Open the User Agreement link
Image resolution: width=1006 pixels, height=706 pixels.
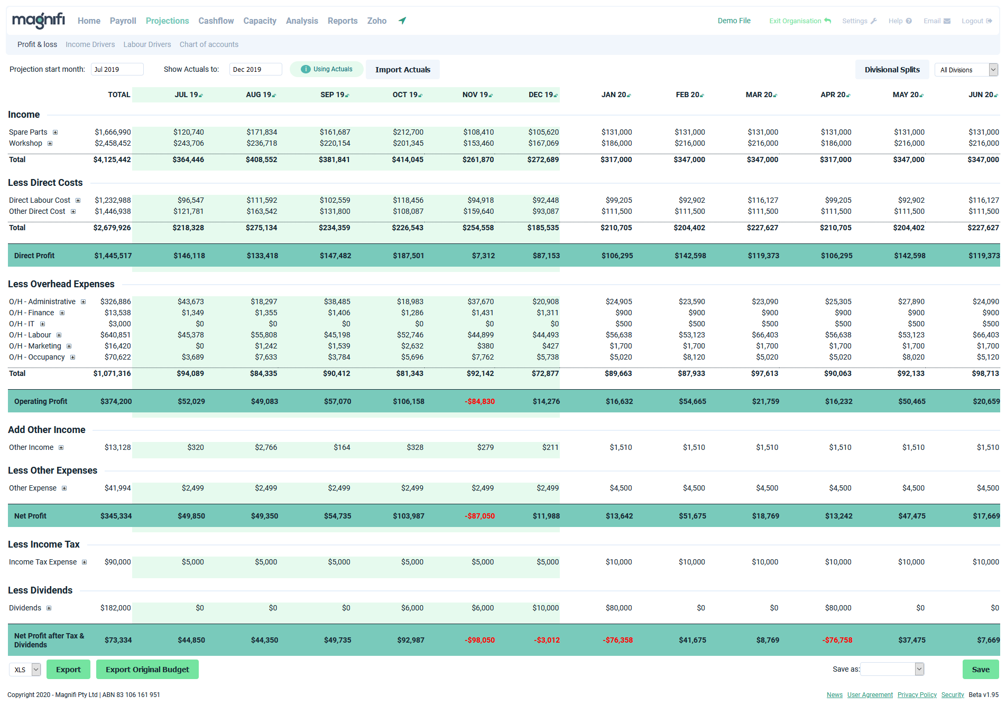pos(870,695)
